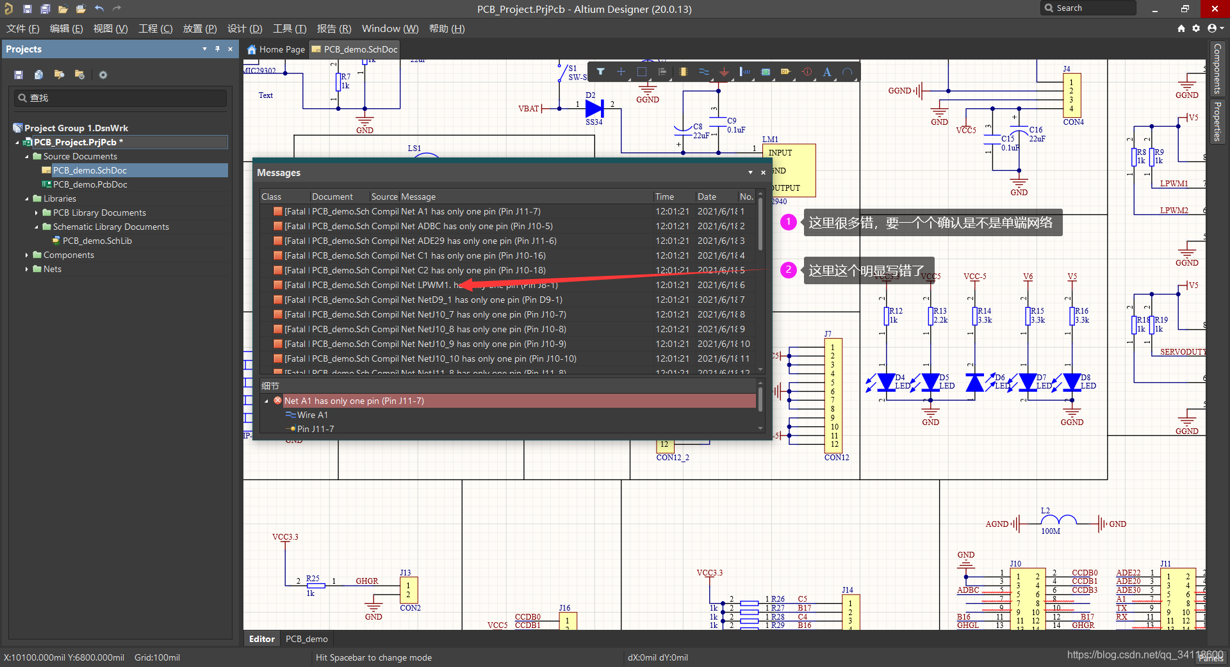Image resolution: width=1230 pixels, height=667 pixels.
Task: Click the red GND power port icon
Action: pyautogui.click(x=724, y=72)
